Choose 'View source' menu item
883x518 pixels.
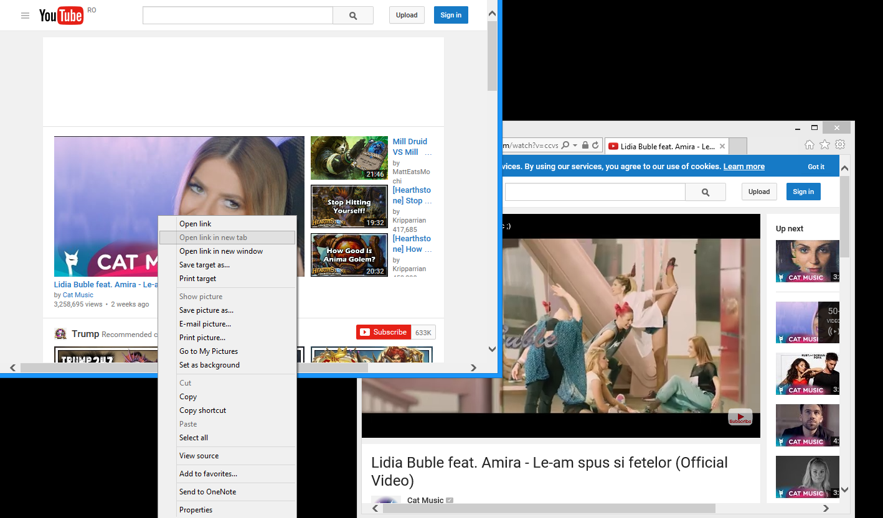[227, 456]
